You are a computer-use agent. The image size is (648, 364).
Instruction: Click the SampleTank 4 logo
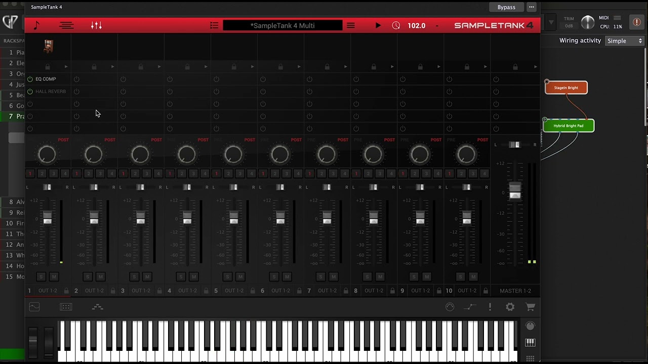494,25
